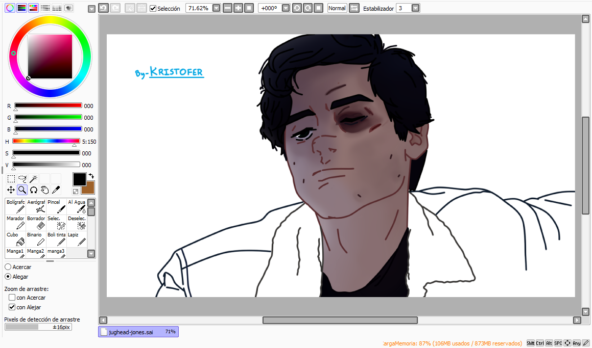Switch to the jughead-jones.sai document tab

[138, 332]
